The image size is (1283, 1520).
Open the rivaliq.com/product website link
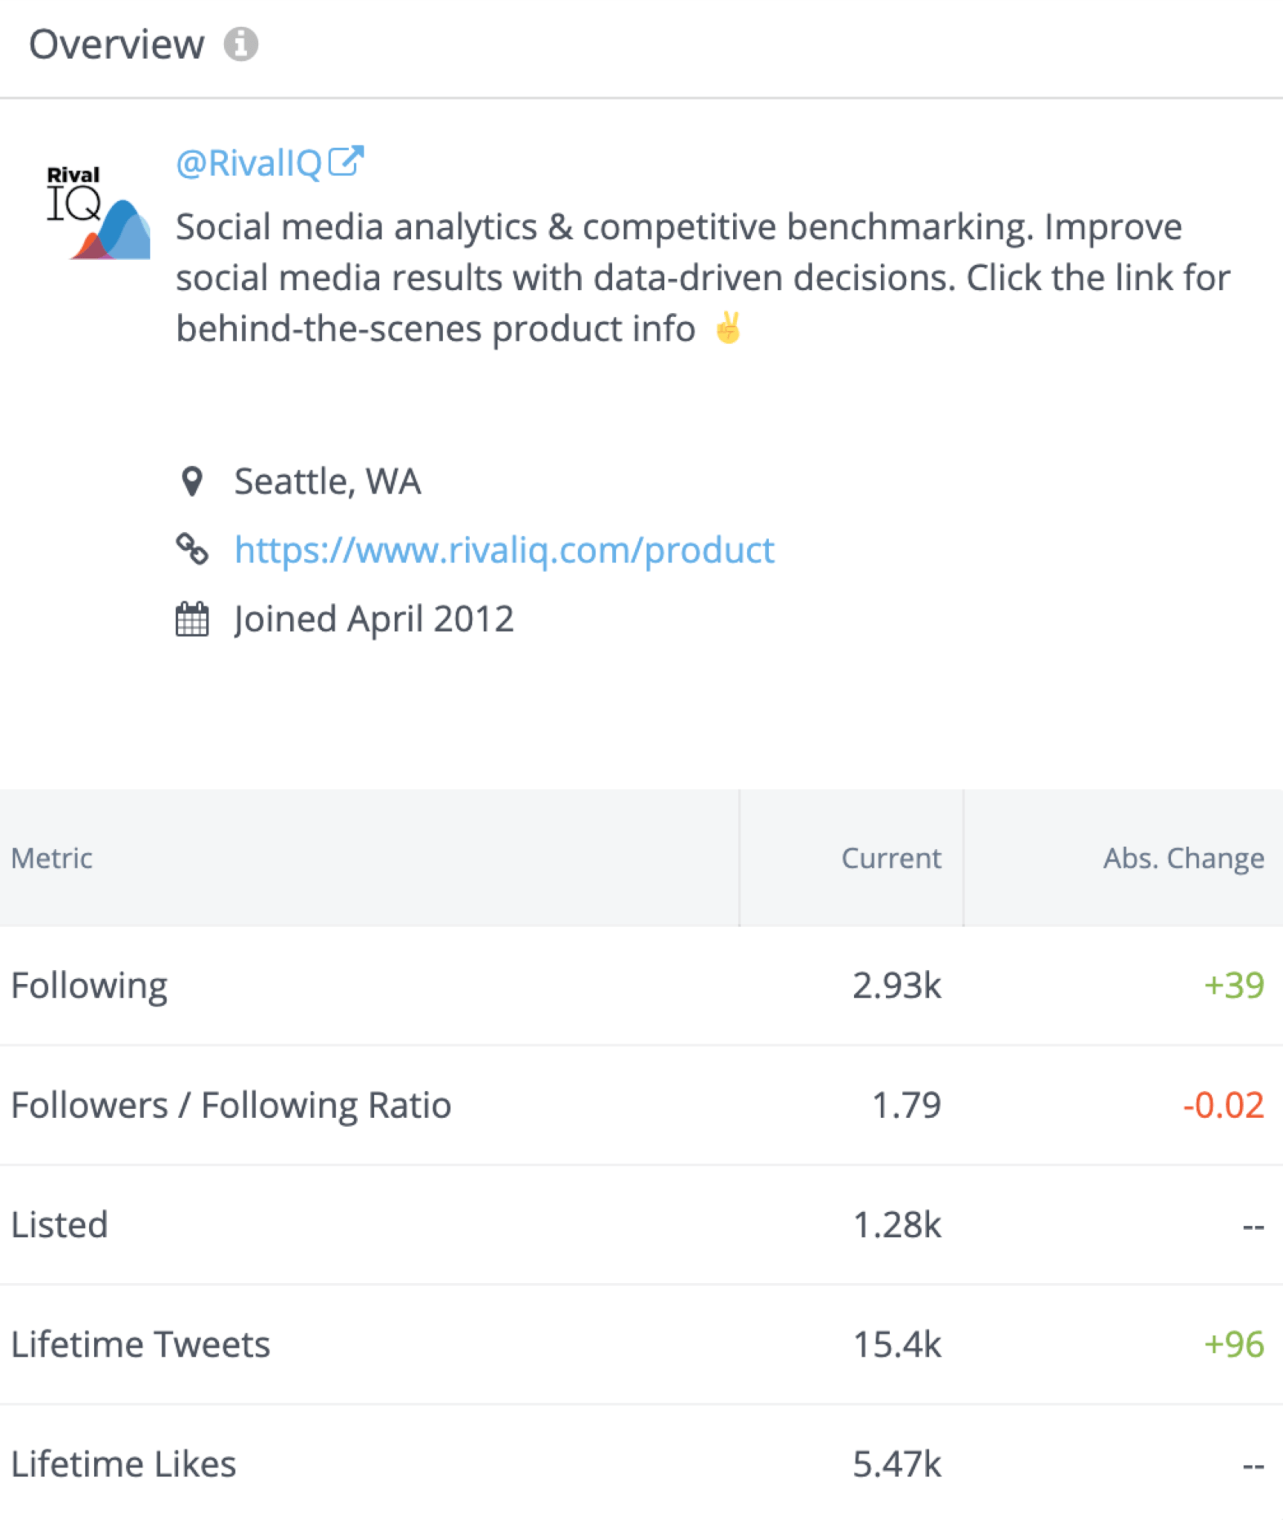[505, 549]
